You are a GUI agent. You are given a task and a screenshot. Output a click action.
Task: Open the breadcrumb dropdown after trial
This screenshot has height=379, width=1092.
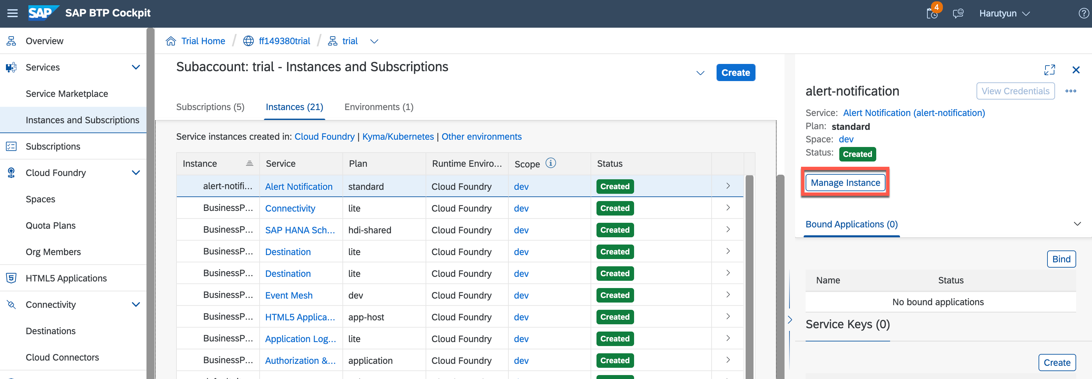point(374,42)
